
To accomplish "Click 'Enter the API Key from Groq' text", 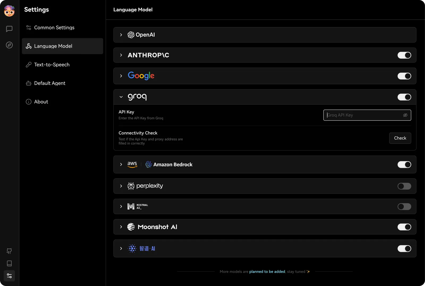I will (141, 118).
